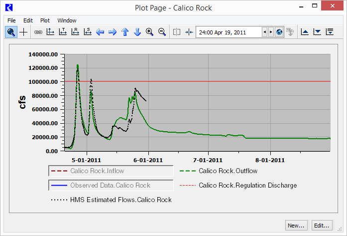
Task: Click the 5-01-2011 x-axis label
Action: pyautogui.click(x=86, y=160)
